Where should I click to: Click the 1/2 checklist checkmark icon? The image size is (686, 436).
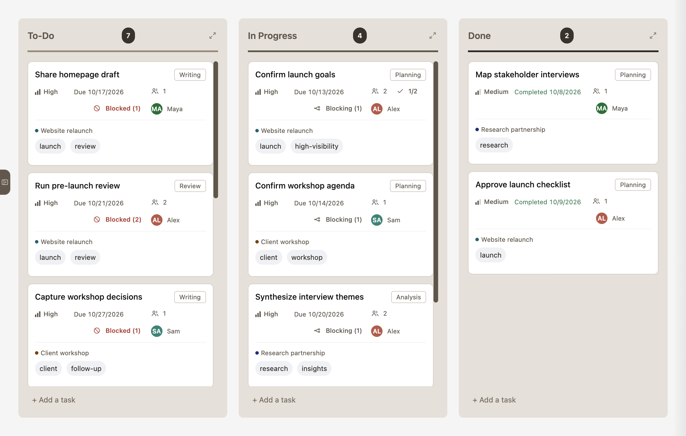point(400,91)
